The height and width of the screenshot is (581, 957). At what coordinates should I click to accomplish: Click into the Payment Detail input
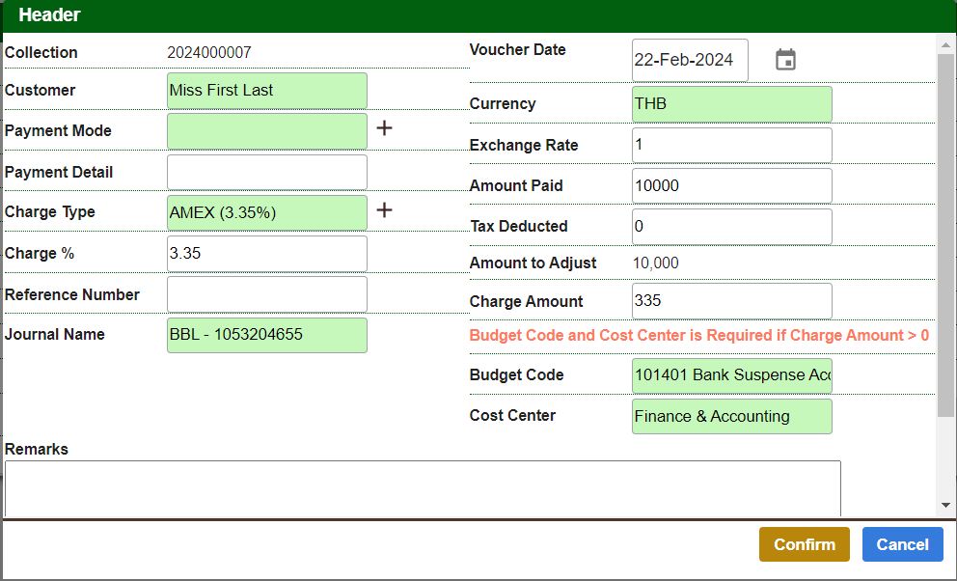coord(267,173)
